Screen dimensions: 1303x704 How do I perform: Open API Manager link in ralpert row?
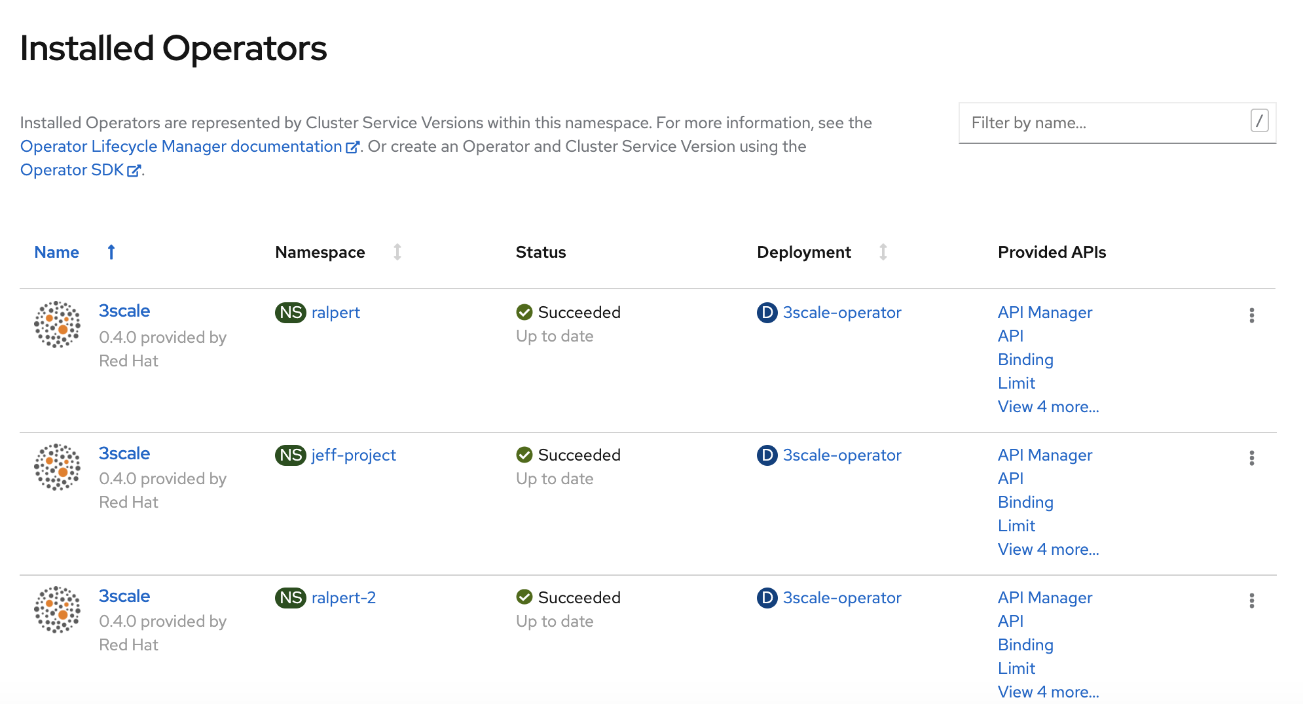tap(1044, 313)
